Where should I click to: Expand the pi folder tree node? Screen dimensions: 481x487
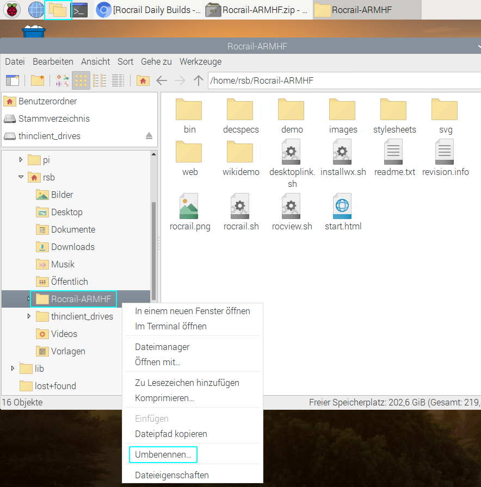point(21,160)
